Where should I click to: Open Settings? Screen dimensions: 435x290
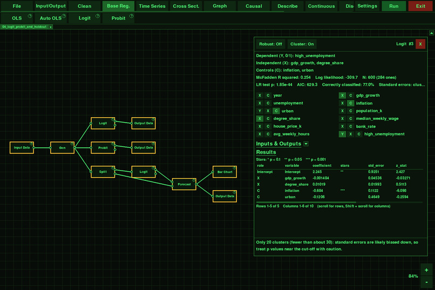(367, 6)
